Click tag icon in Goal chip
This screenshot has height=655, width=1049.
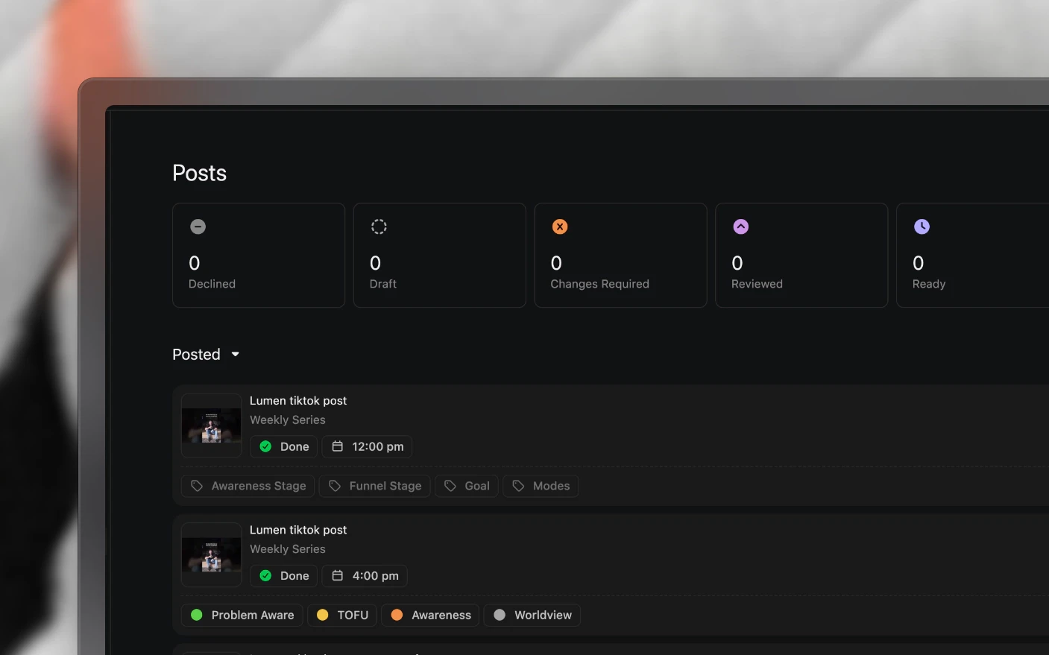tap(450, 486)
